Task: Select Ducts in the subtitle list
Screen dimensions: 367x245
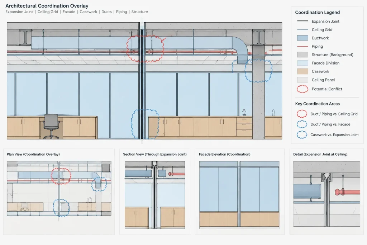Action: [x=106, y=12]
